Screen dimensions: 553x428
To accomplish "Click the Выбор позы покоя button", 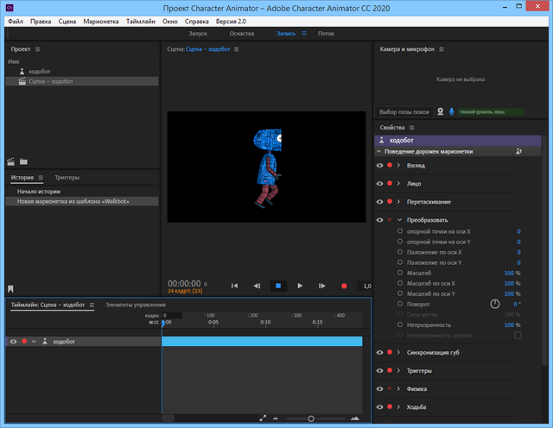I will 404,111.
